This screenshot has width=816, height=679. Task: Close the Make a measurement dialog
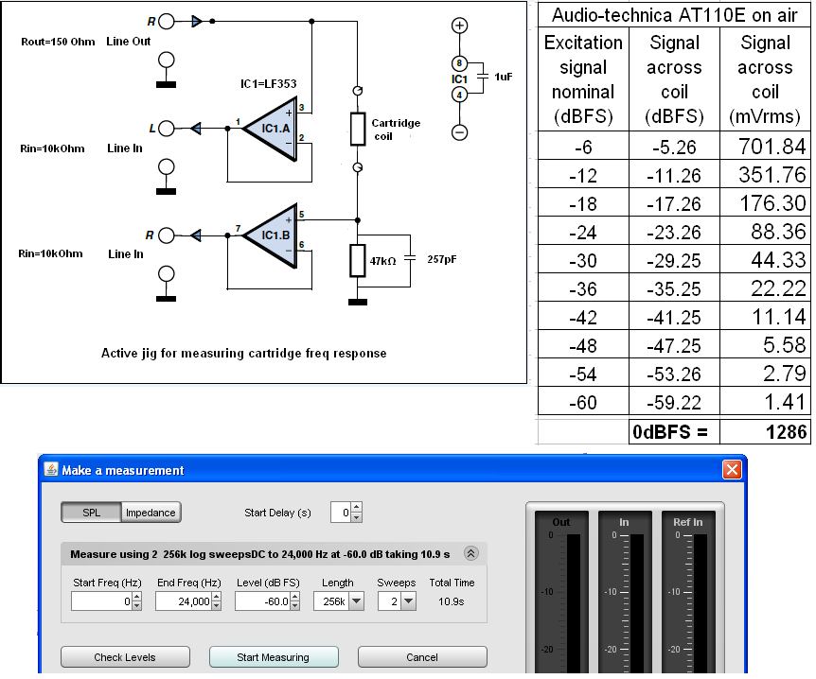(x=732, y=469)
